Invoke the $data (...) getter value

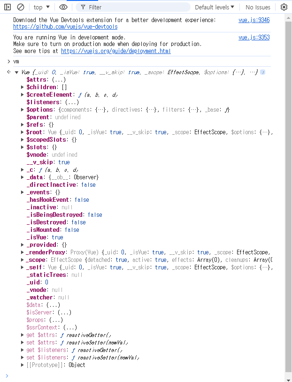[x=53, y=305]
